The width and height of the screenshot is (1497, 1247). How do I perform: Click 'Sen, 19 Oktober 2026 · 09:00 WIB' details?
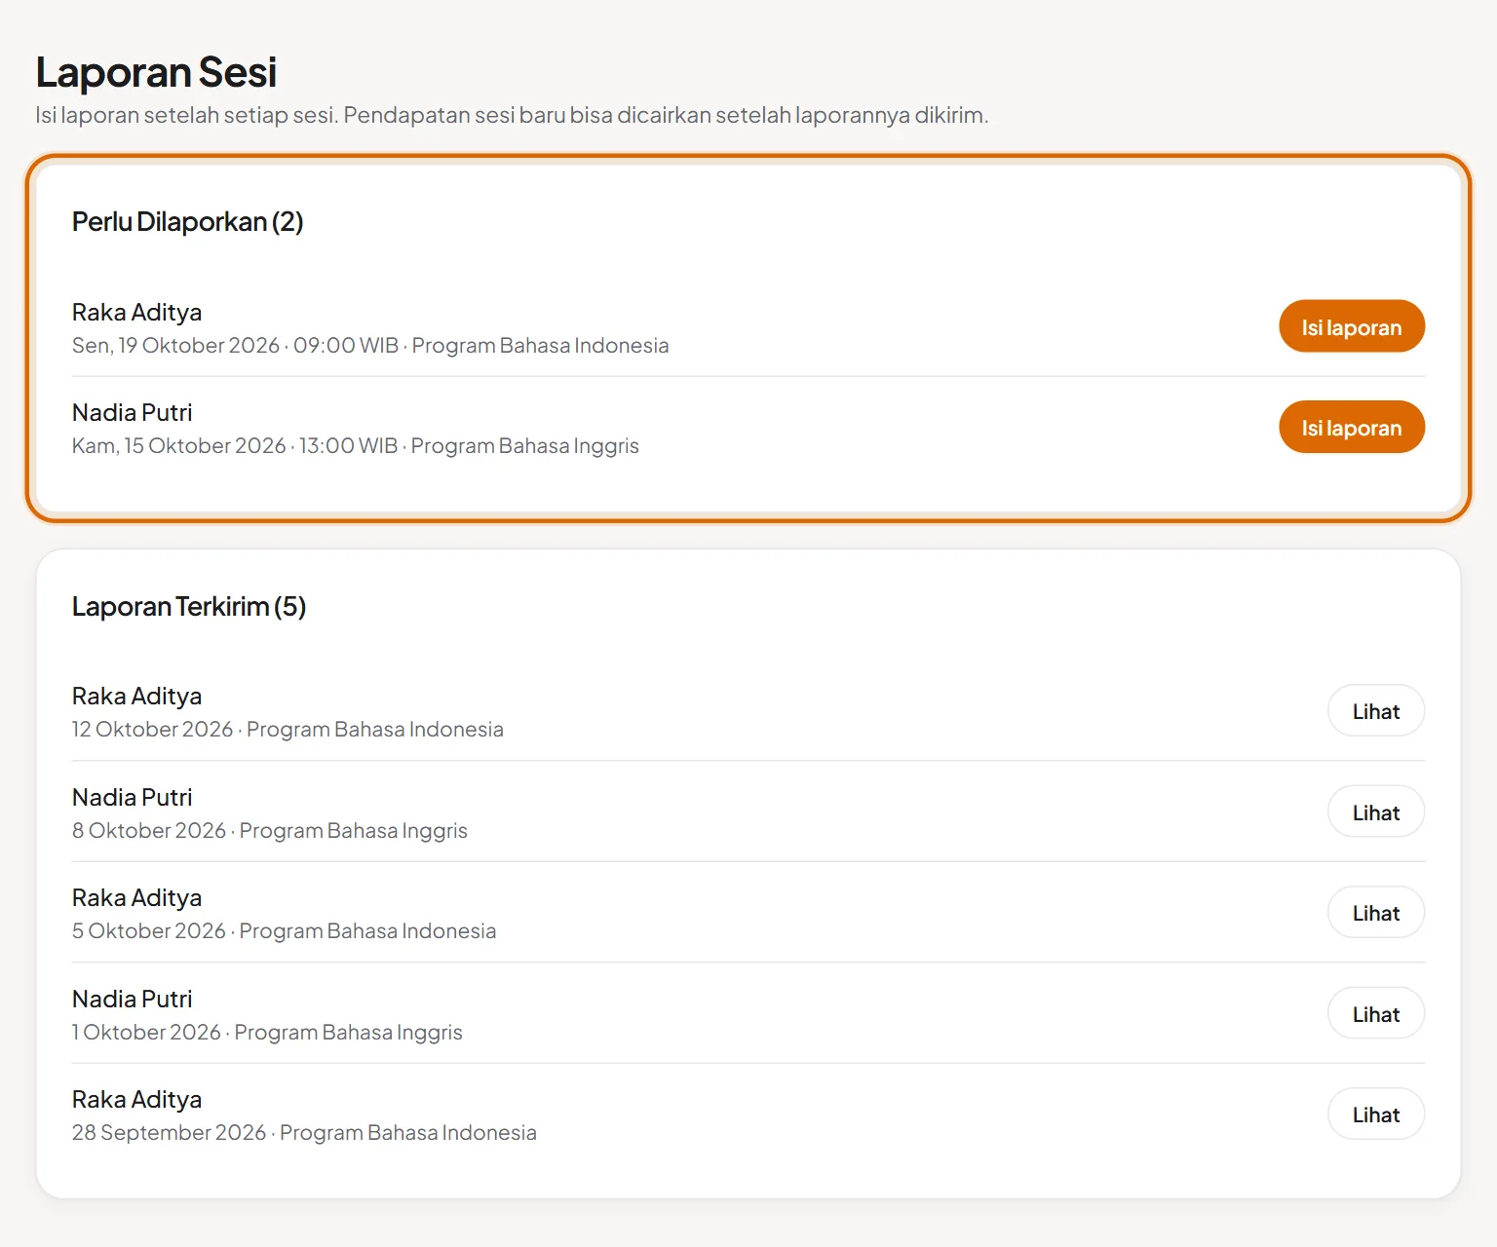pos(235,346)
